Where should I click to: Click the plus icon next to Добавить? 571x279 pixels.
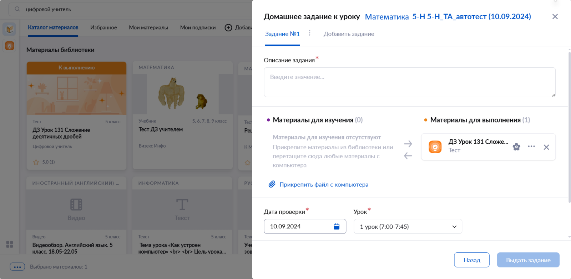coord(228,27)
